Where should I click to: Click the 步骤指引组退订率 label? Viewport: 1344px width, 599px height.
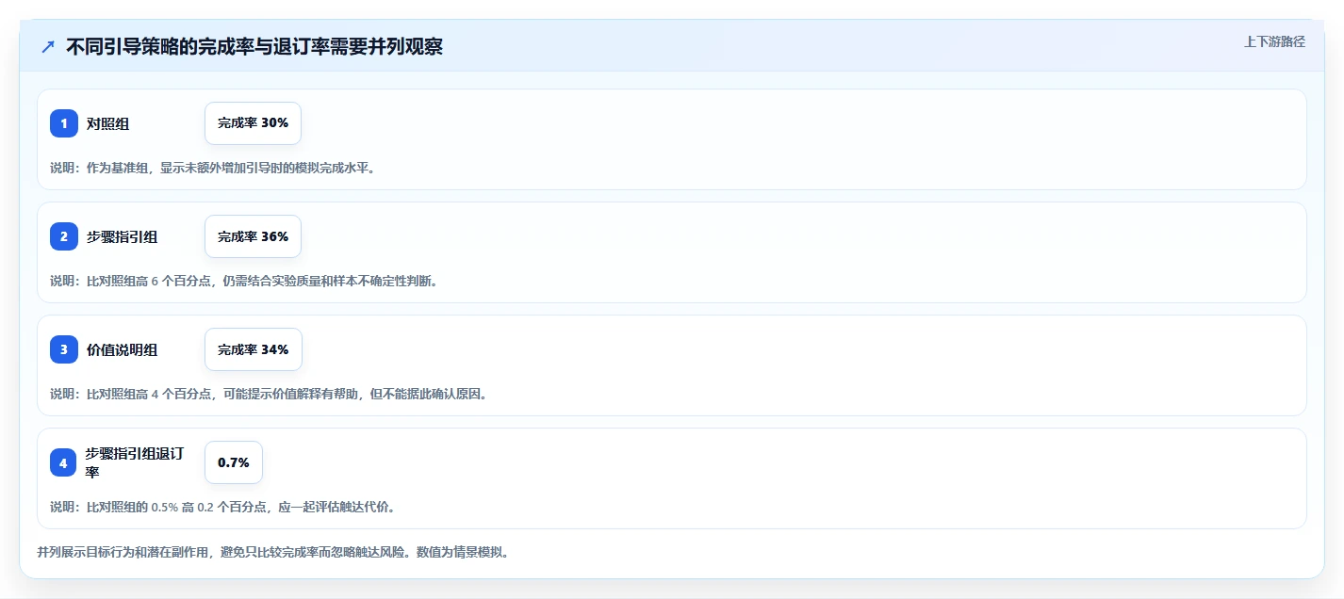pyautogui.click(x=134, y=462)
